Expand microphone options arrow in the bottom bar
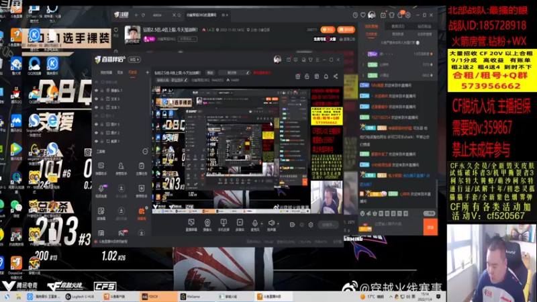 [262, 223]
